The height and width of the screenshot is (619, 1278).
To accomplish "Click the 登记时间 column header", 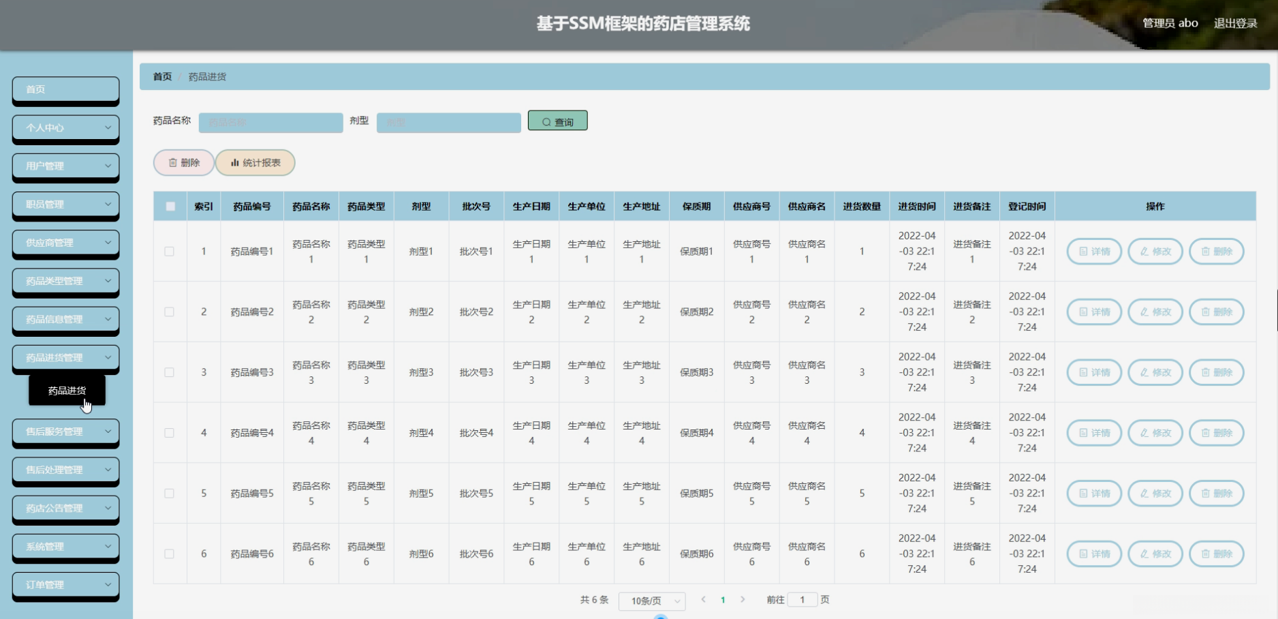I will pyautogui.click(x=1027, y=207).
